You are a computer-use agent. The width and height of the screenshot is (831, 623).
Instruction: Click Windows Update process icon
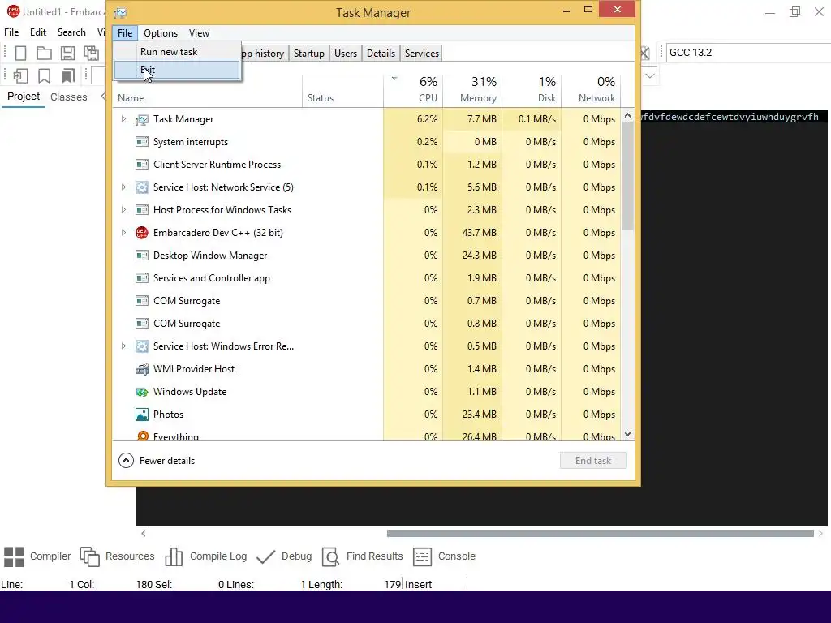click(141, 392)
